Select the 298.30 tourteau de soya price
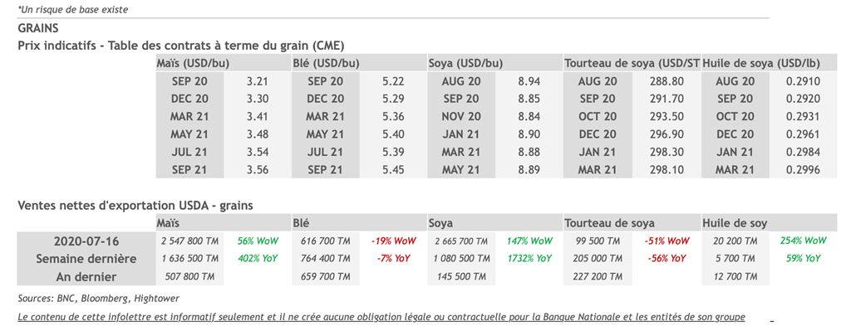The height and width of the screenshot is (336, 851). (x=665, y=152)
